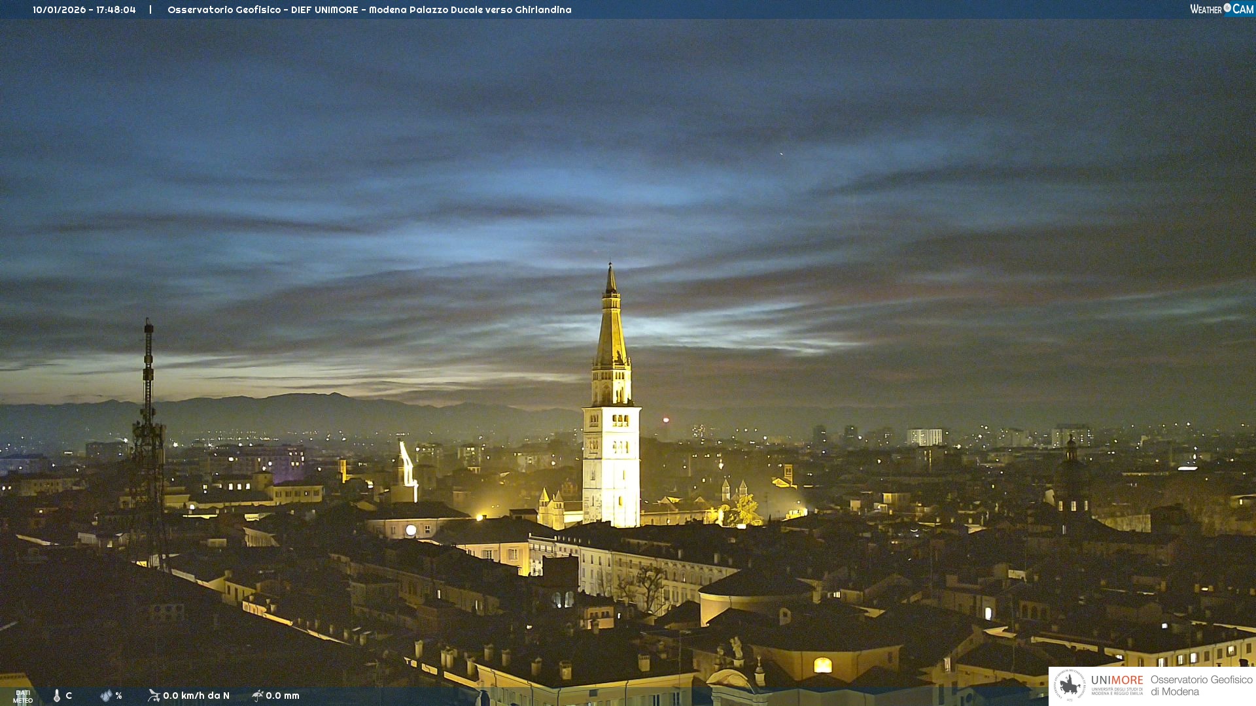
Task: Click the UNIMORE round seal emblem
Action: [1070, 686]
